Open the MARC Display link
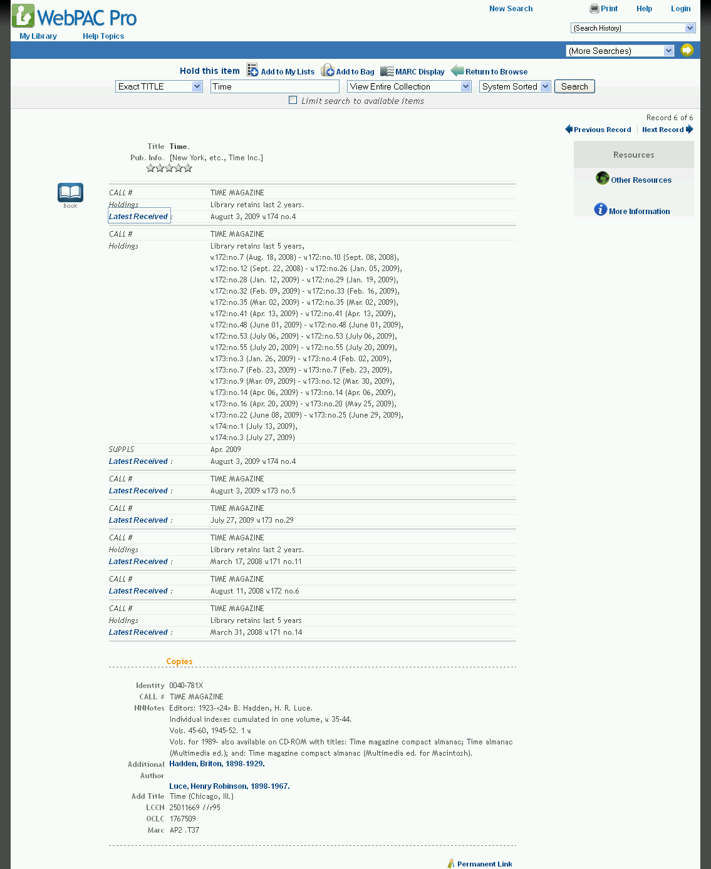 [x=420, y=72]
